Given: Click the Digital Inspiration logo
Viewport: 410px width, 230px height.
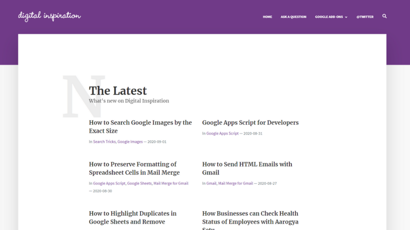Looking at the screenshot, I should point(49,16).
